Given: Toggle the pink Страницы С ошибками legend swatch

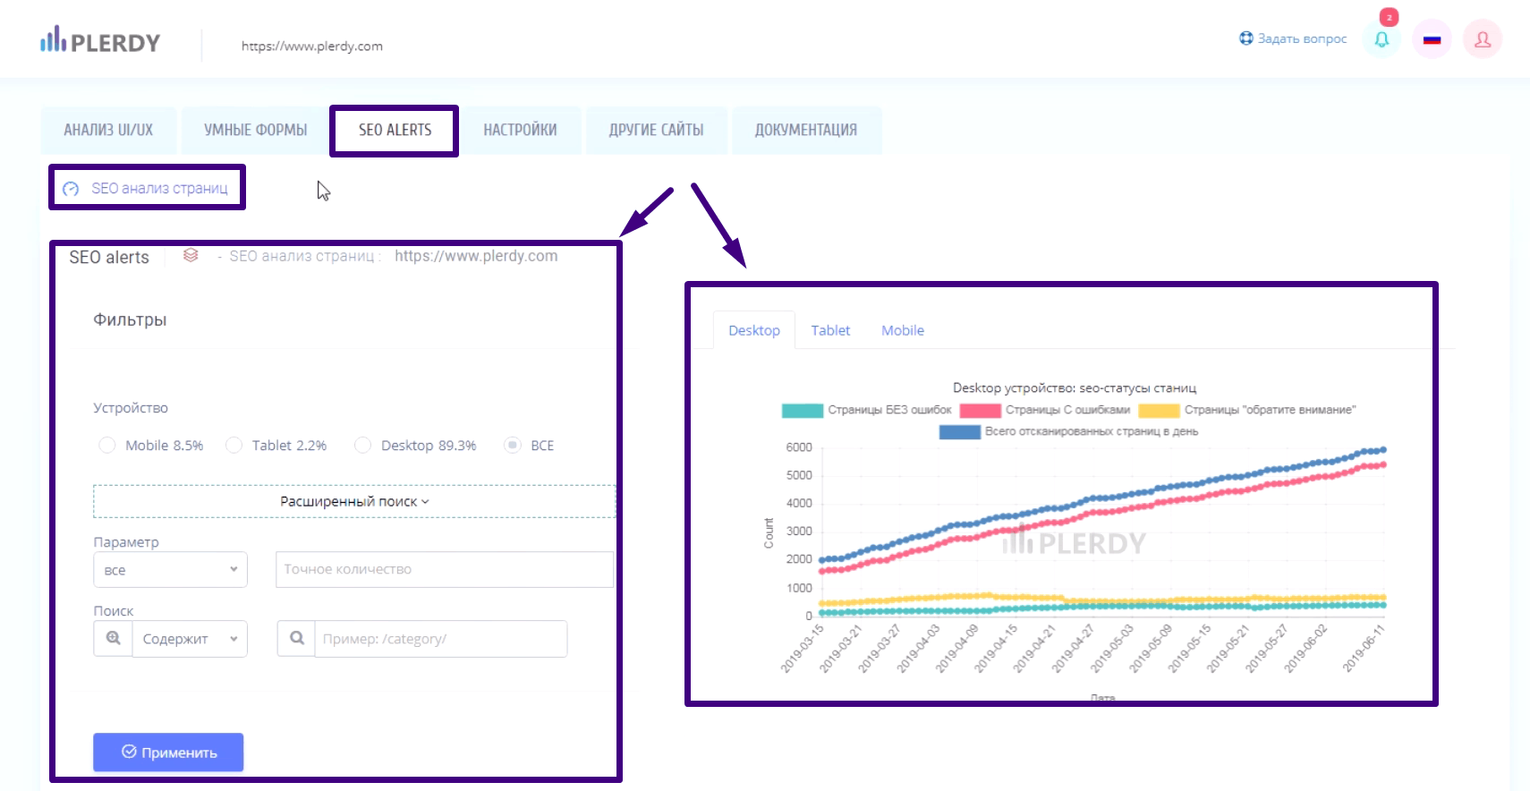Looking at the screenshot, I should (x=980, y=411).
